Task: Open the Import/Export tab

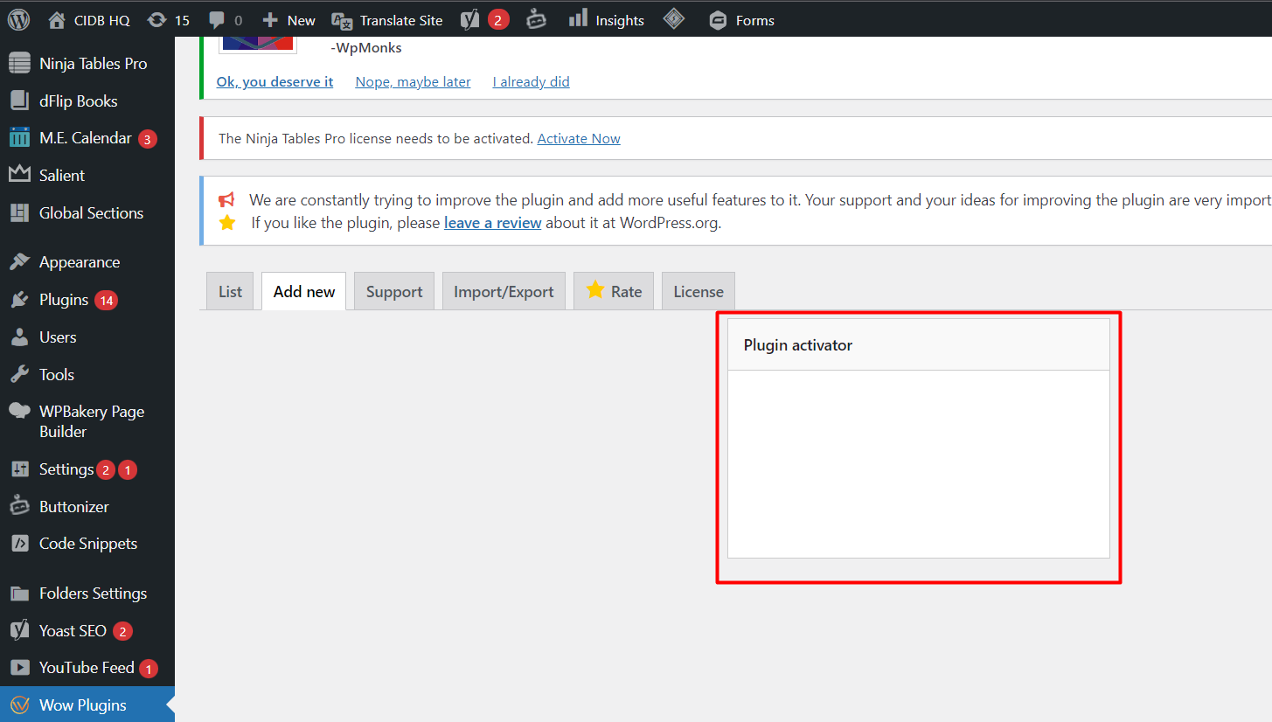Action: coord(504,291)
